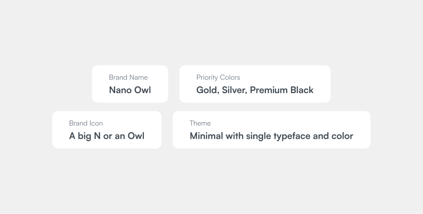The width and height of the screenshot is (423, 214).
Task: Select the Theme card
Action: coord(272,130)
